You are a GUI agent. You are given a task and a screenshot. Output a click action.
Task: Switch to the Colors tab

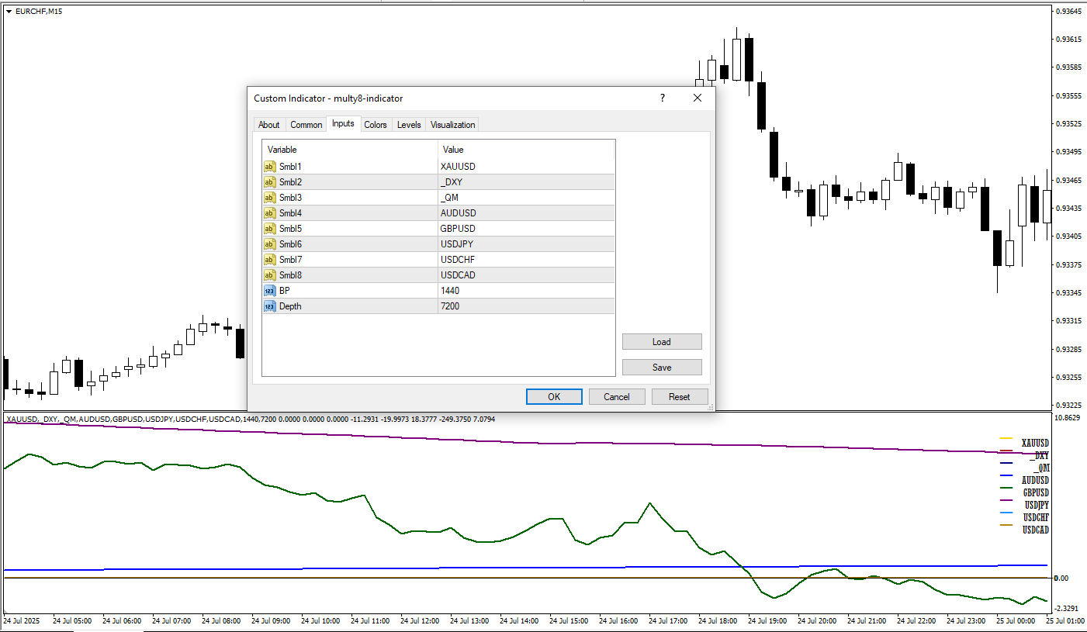376,125
